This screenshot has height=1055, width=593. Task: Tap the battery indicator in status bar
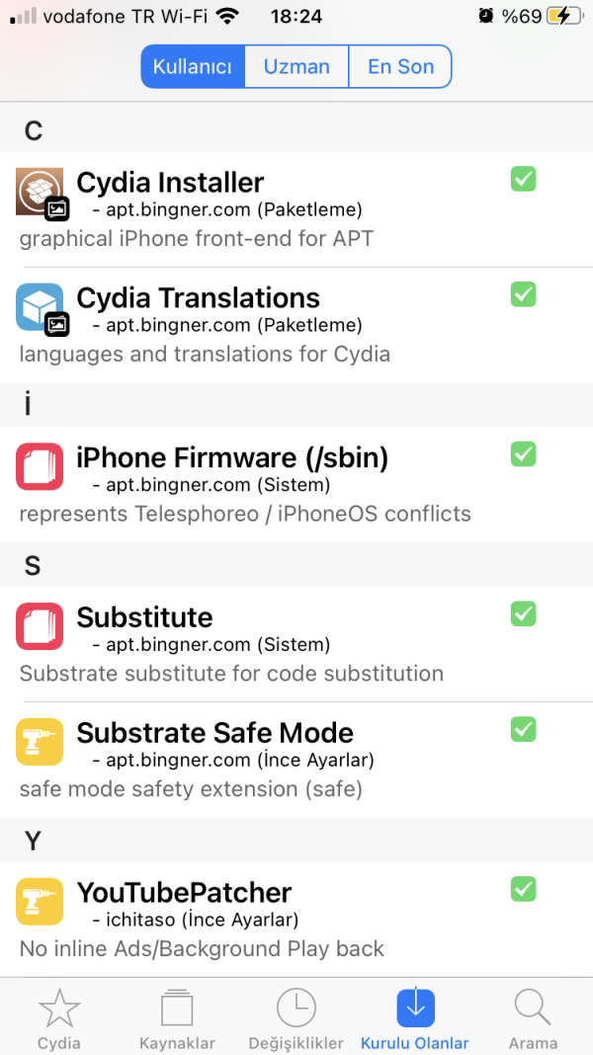(563, 15)
